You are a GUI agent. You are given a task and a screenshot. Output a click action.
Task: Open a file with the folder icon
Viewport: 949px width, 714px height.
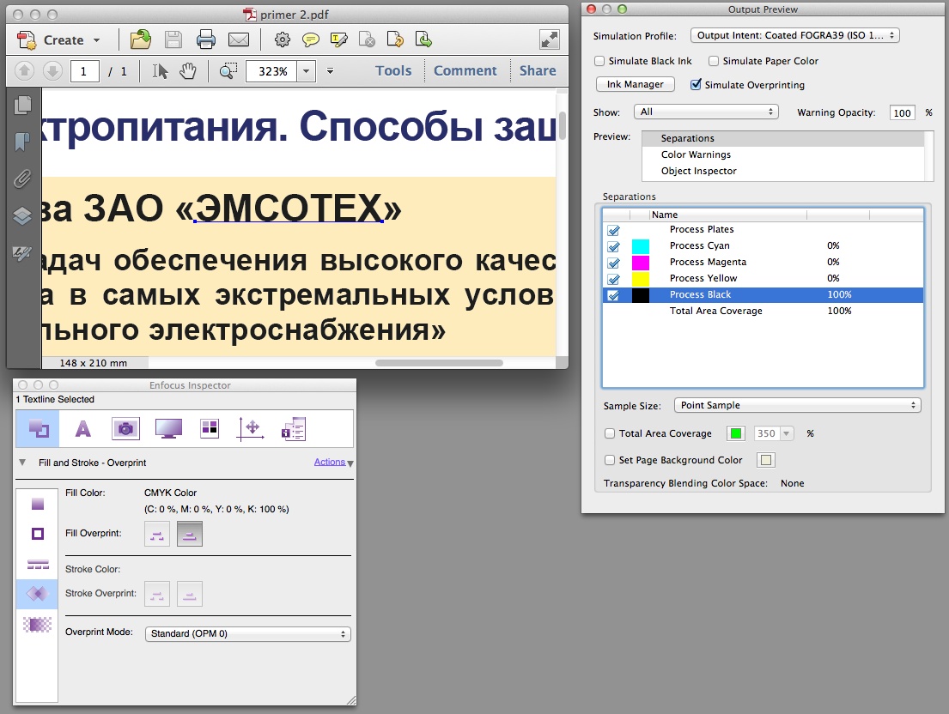point(140,39)
